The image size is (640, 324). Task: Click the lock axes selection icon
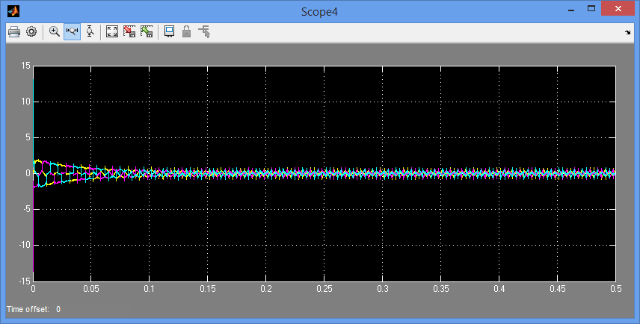coord(186,31)
